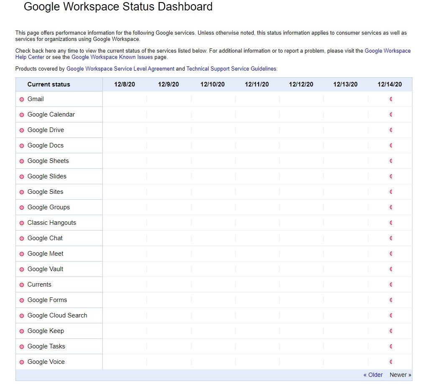Open the Currents 12/14/20 outage marker
Screen dimensions: 425x386
[391, 284]
